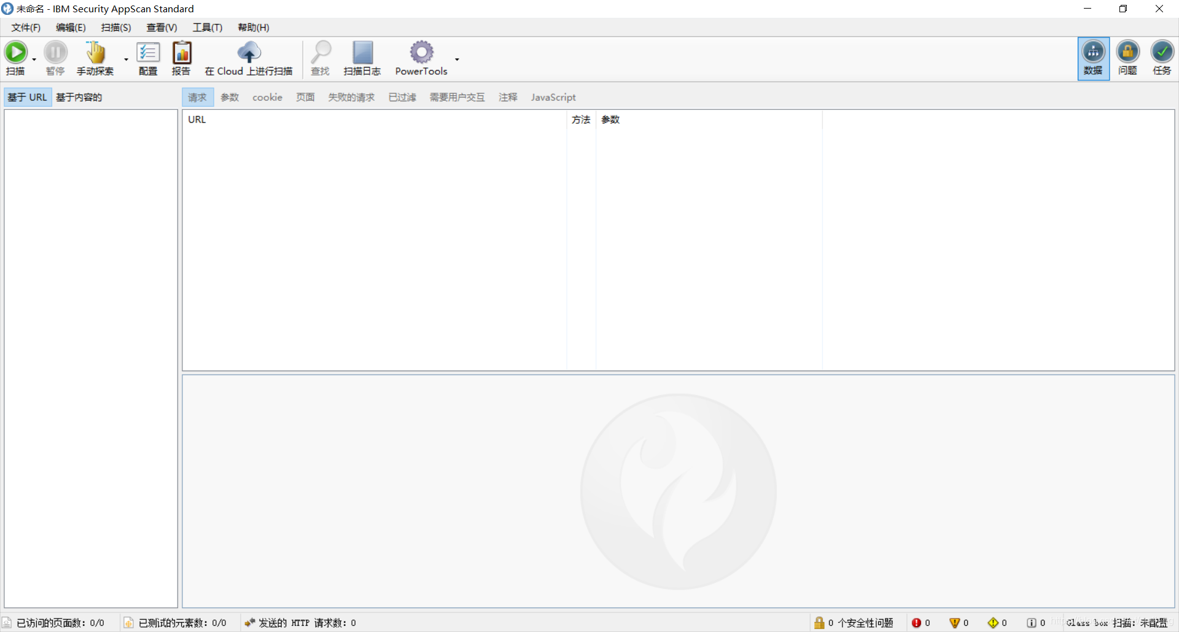Sort by the 方法 column header
Viewport: 1179px width, 632px height.
pyautogui.click(x=581, y=120)
